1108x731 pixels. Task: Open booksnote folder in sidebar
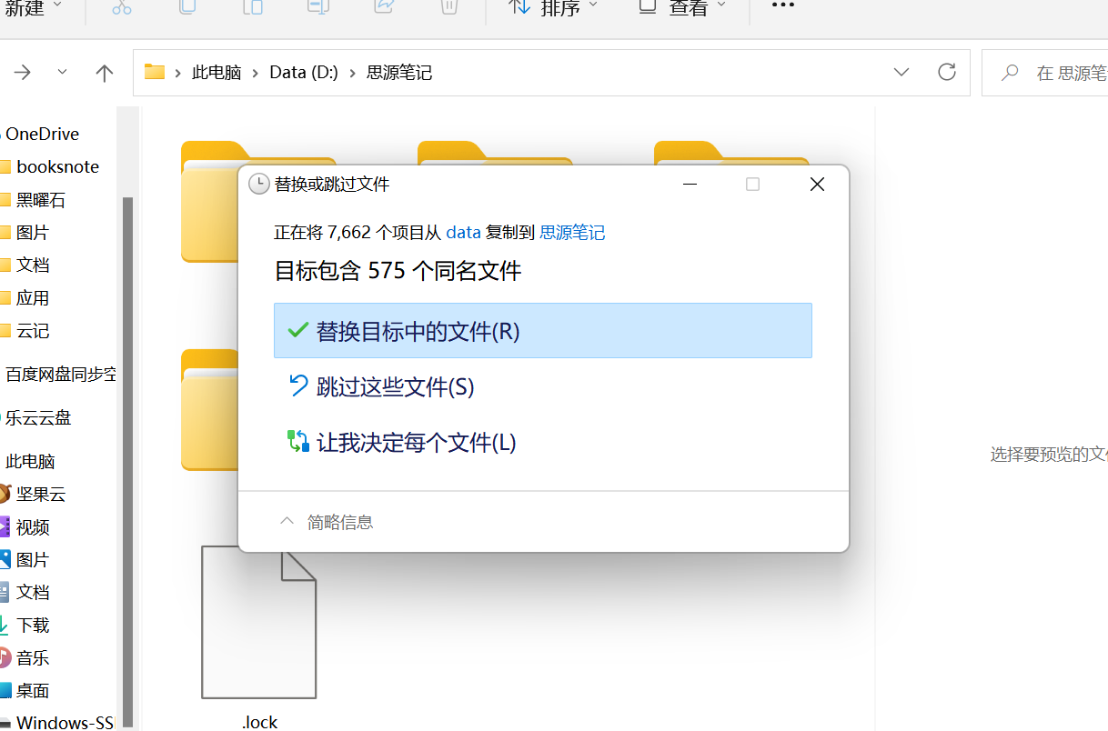[57, 166]
